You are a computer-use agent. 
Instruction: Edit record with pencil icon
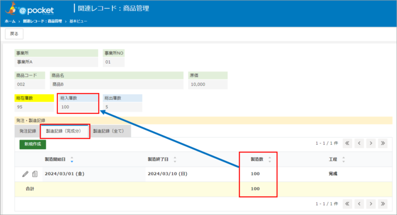[x=26, y=174]
